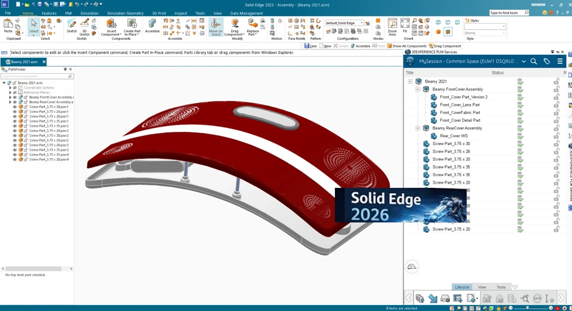Close the Beamy 2021.asm document tab
This screenshot has height=311, width=572.
[43, 62]
